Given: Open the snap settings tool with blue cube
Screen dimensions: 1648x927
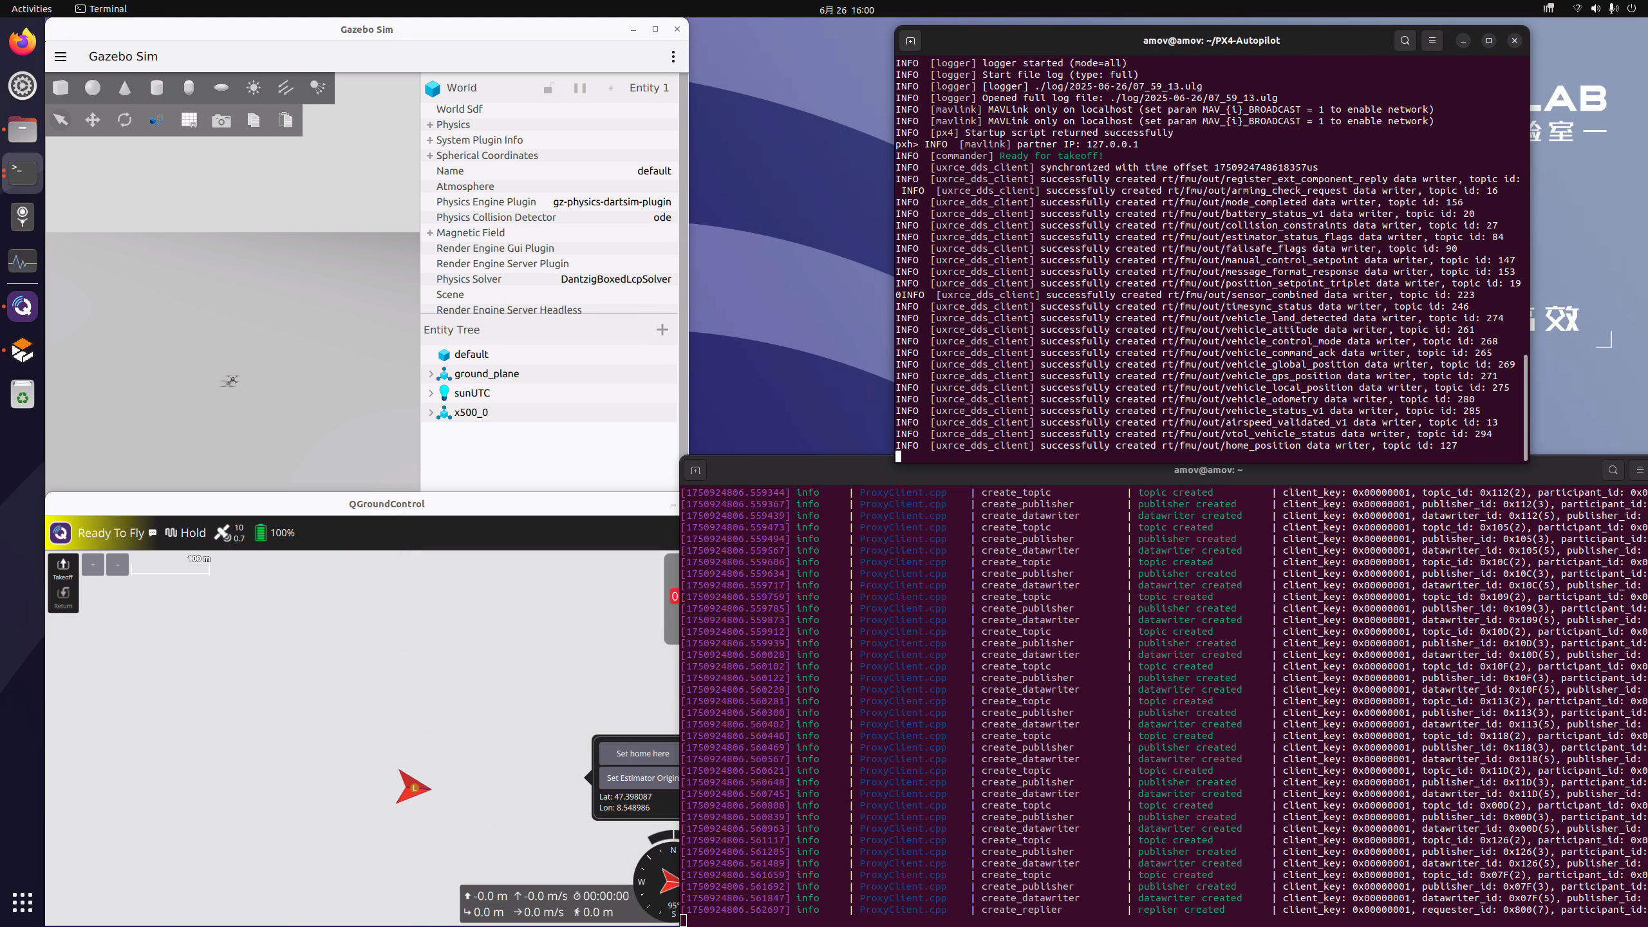Looking at the screenshot, I should click(x=156, y=120).
